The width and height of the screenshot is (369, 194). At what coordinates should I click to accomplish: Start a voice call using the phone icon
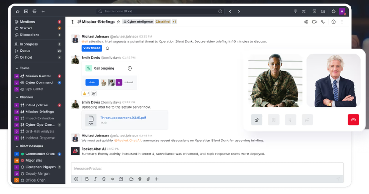tap(323, 22)
